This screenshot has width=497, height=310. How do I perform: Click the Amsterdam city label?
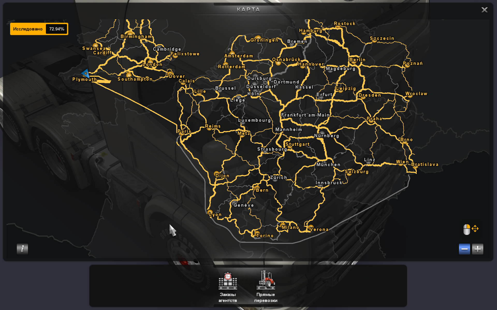click(x=238, y=56)
